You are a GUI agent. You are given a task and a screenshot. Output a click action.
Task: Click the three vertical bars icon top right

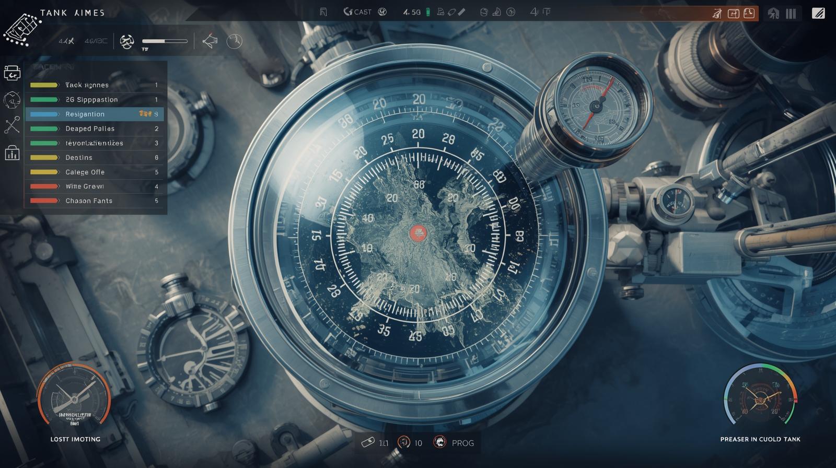click(791, 14)
